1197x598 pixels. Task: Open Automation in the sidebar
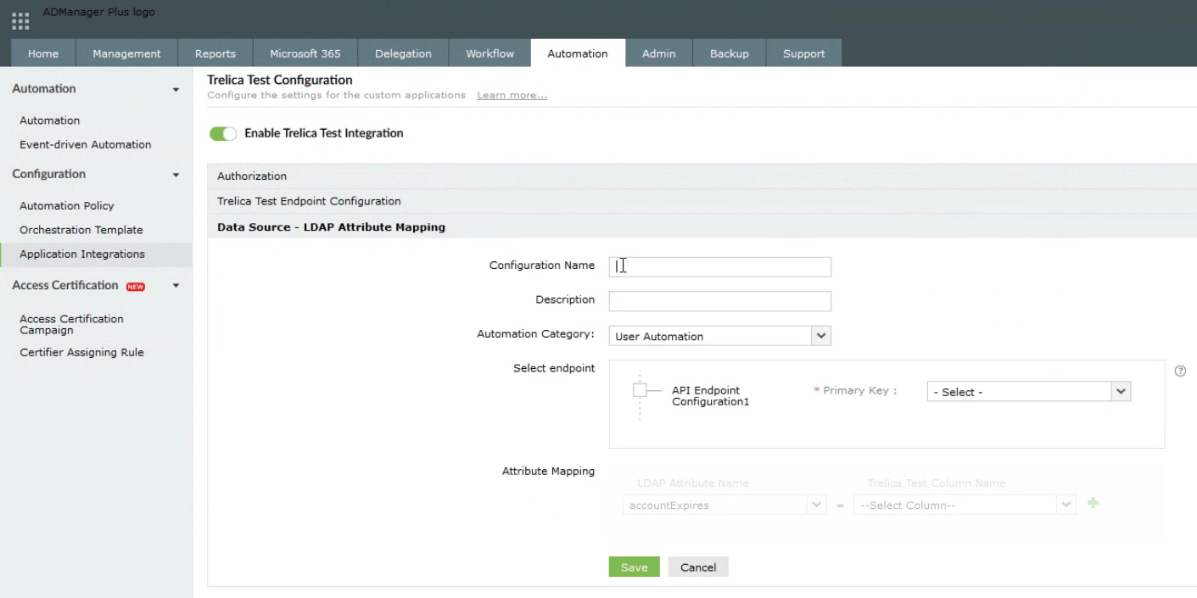point(50,120)
